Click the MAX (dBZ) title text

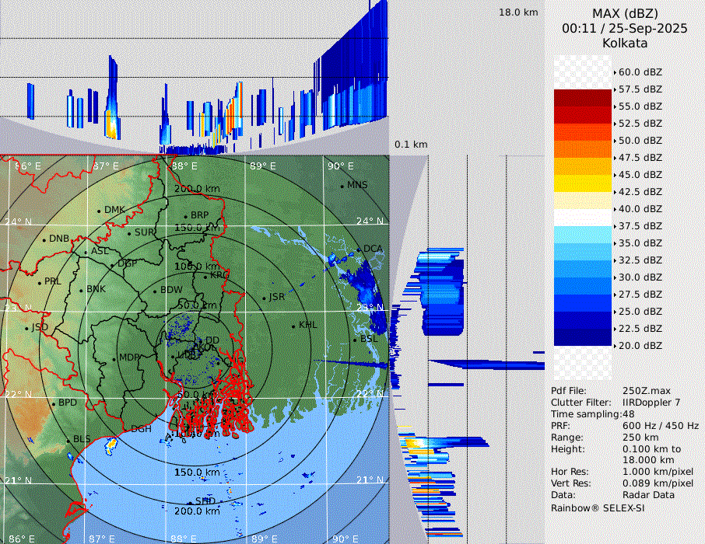pos(625,13)
